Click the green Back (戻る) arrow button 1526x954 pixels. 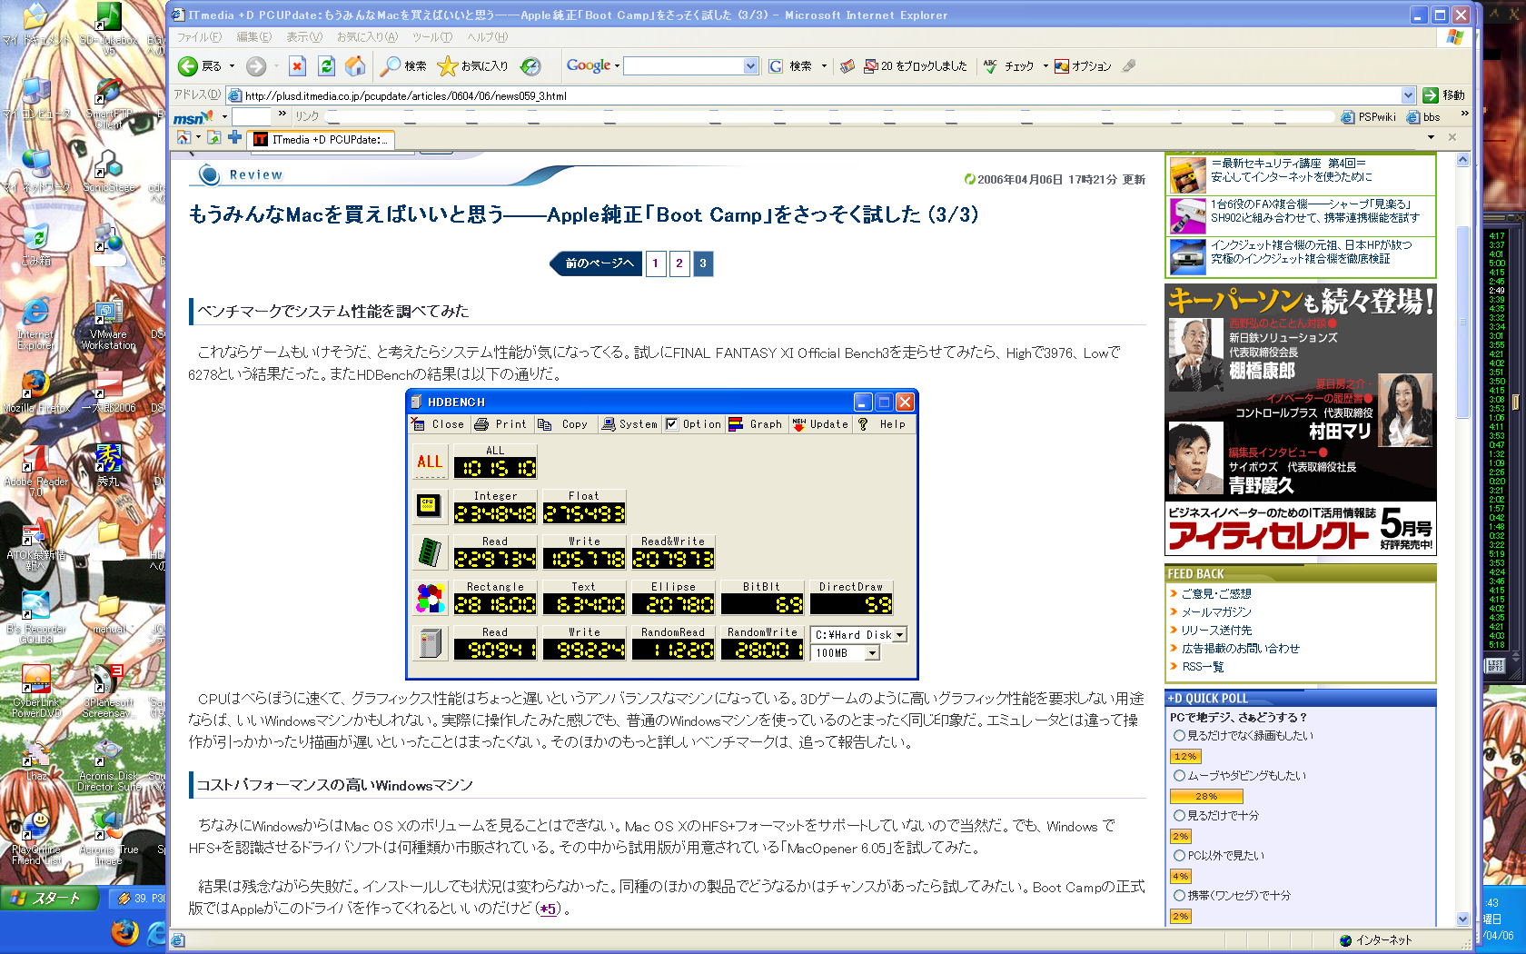point(188,66)
